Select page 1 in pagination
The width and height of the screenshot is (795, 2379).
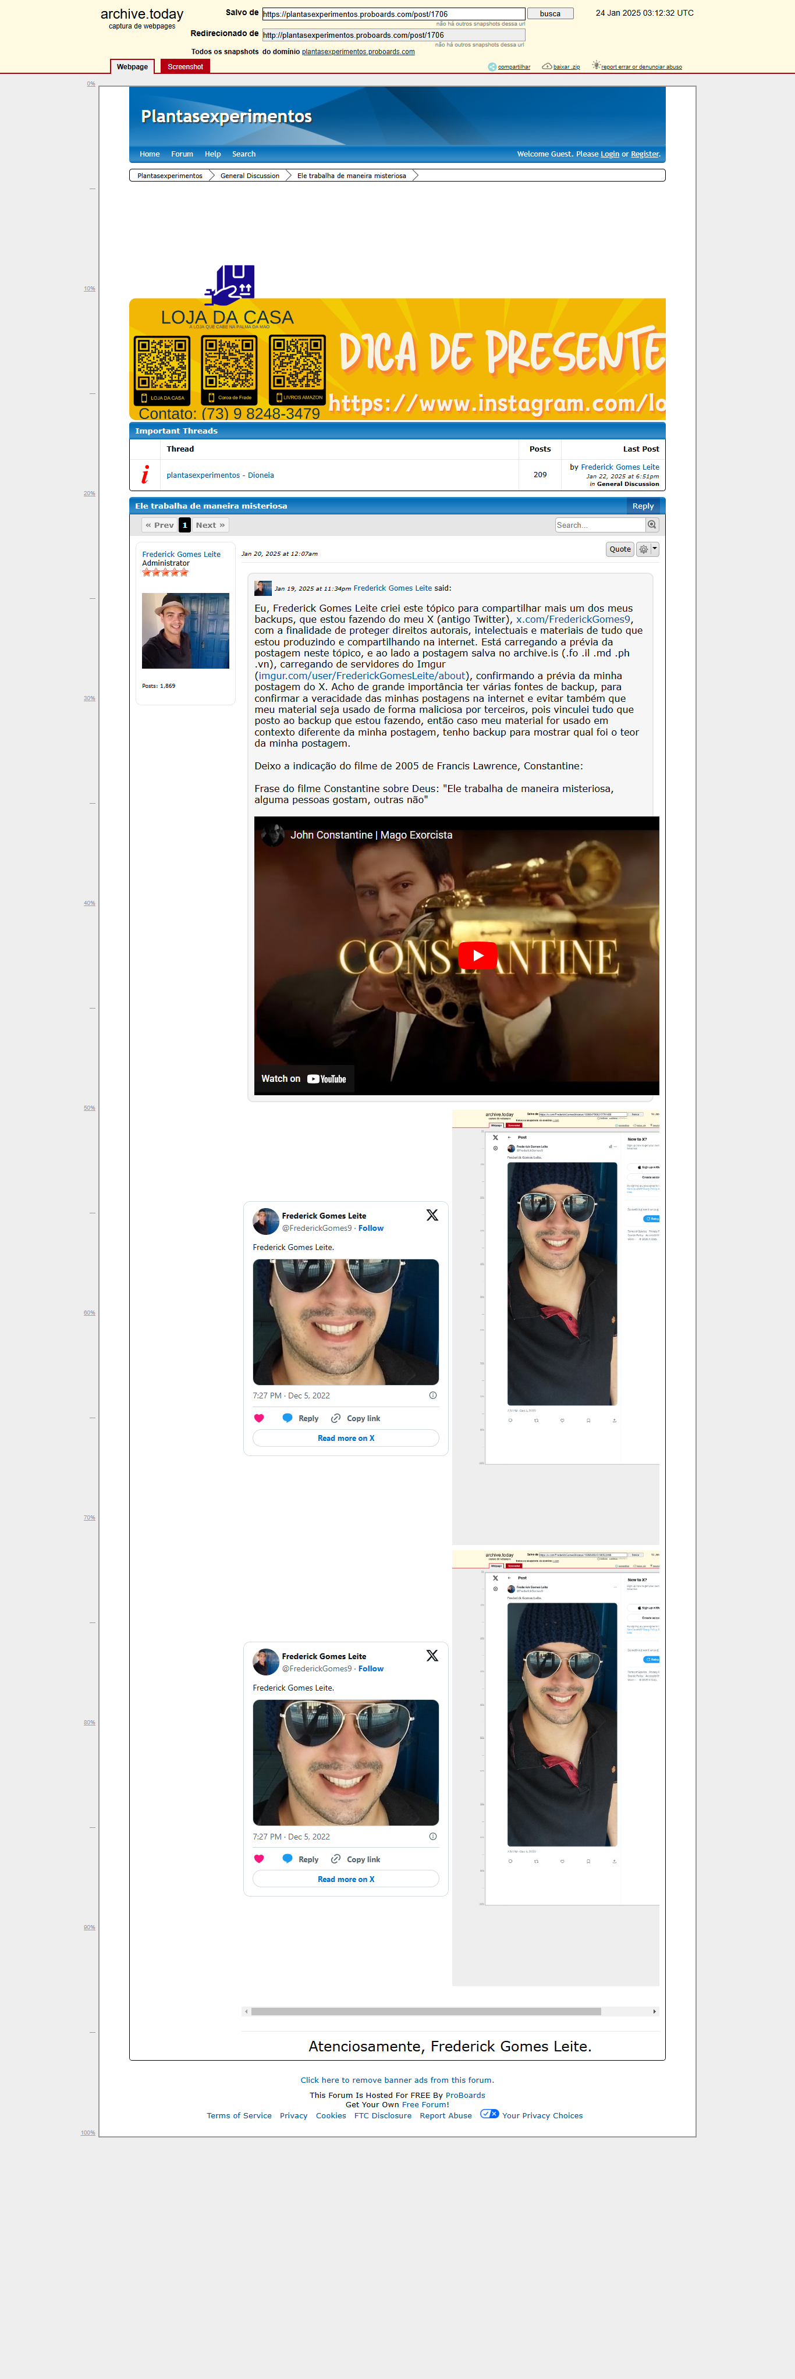(184, 524)
